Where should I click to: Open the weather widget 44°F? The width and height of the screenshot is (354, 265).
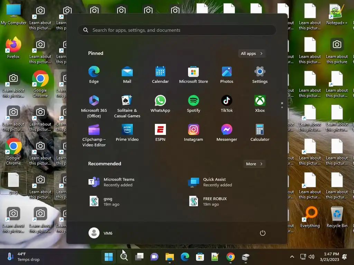pyautogui.click(x=23, y=257)
